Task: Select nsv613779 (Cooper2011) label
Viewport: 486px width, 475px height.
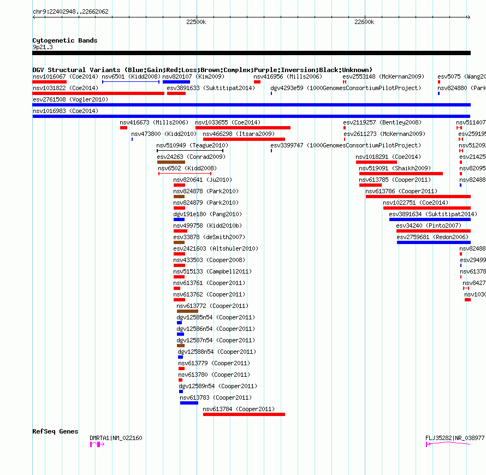Action: [214, 363]
